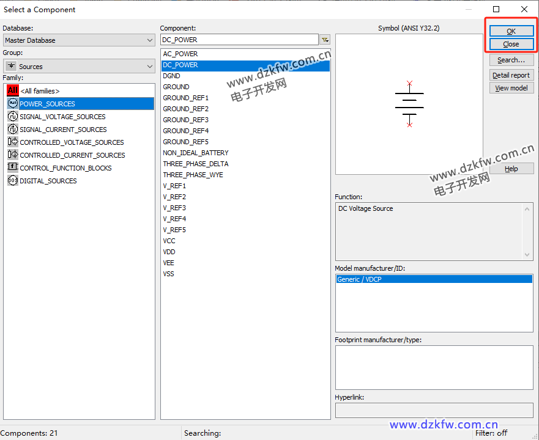Click the CONTROLLED_CURRENT_SOURCES family icon

click(12, 155)
